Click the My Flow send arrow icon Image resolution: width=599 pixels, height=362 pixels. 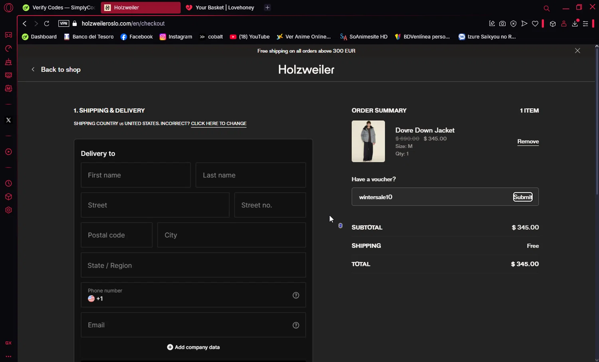[x=524, y=24]
